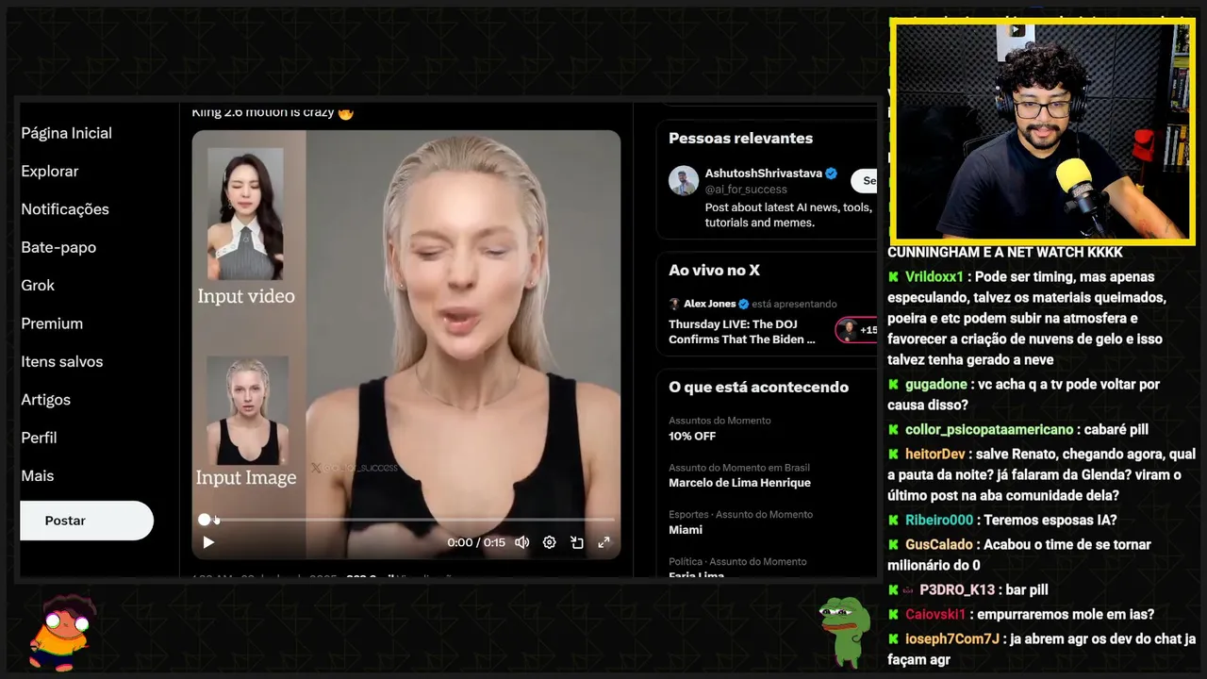Click the O que está acontecendo heading

[x=758, y=387]
